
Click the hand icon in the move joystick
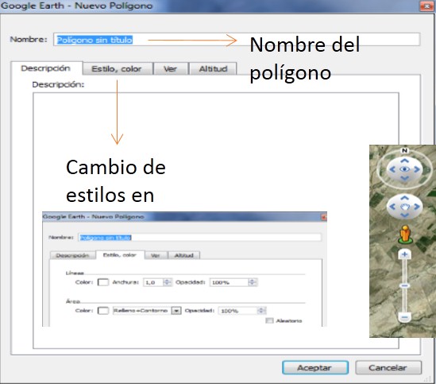pyautogui.click(x=404, y=207)
